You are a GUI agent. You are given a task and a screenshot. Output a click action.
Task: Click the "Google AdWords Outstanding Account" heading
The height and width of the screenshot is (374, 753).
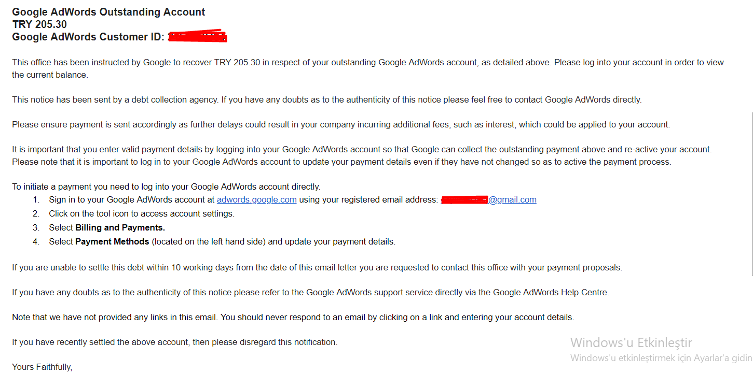[x=108, y=12]
